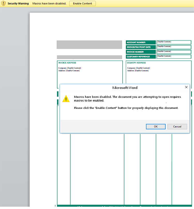Click the INVOICE ADDRESS heading
Viewport: 194px width, 209px height.
tap(67, 63)
